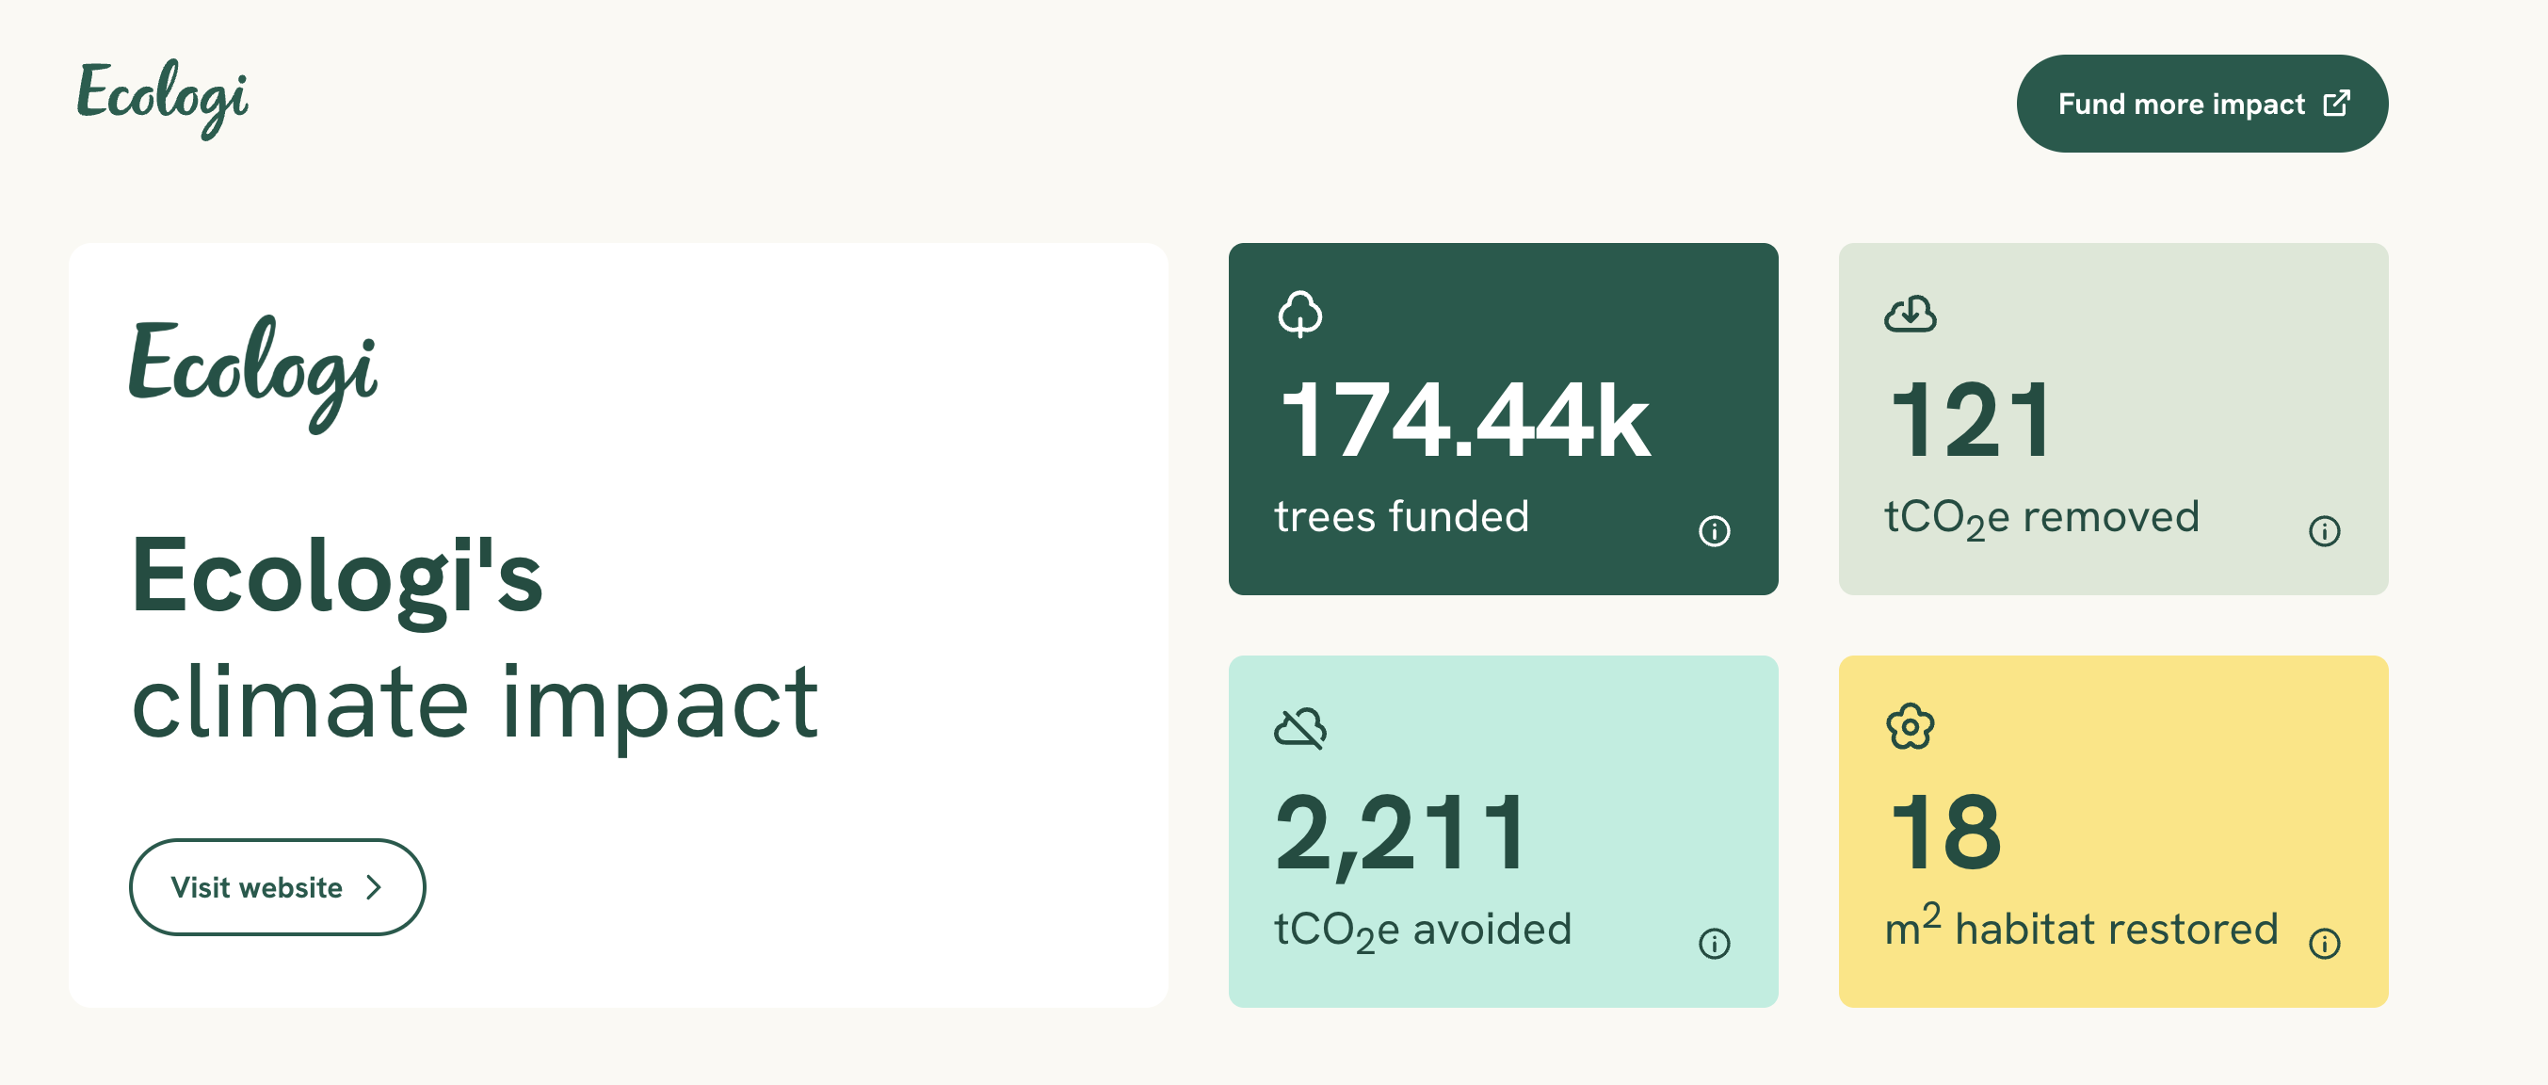The height and width of the screenshot is (1085, 2548).
Task: Open the external link icon in Fund more impact
Action: [2336, 104]
